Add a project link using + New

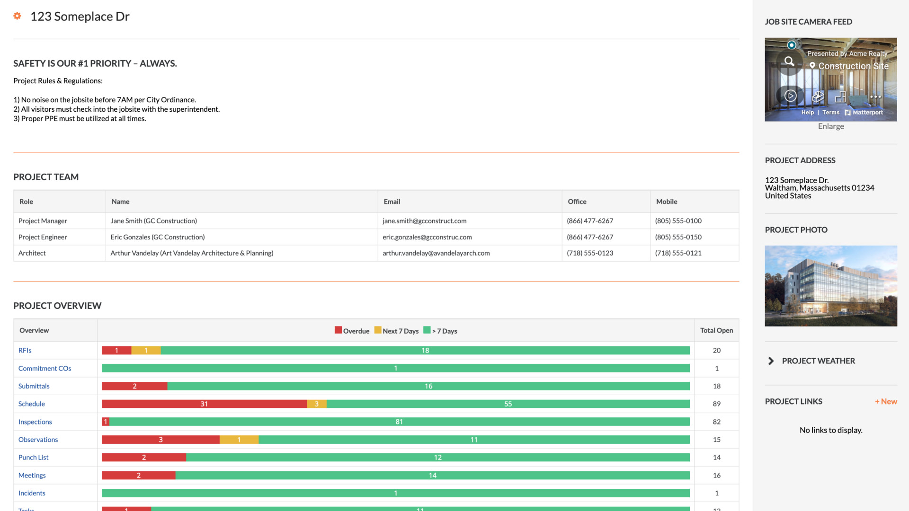(886, 401)
